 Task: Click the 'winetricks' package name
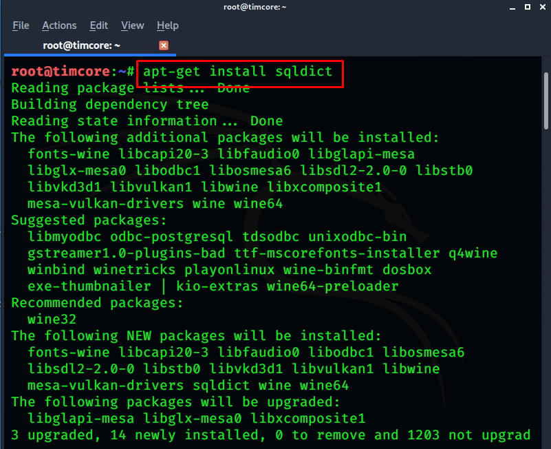[x=134, y=270]
